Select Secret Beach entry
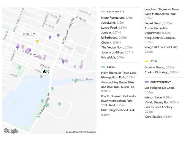Image resolution: width=190 pixels, height=142 pixels. click(x=158, y=23)
